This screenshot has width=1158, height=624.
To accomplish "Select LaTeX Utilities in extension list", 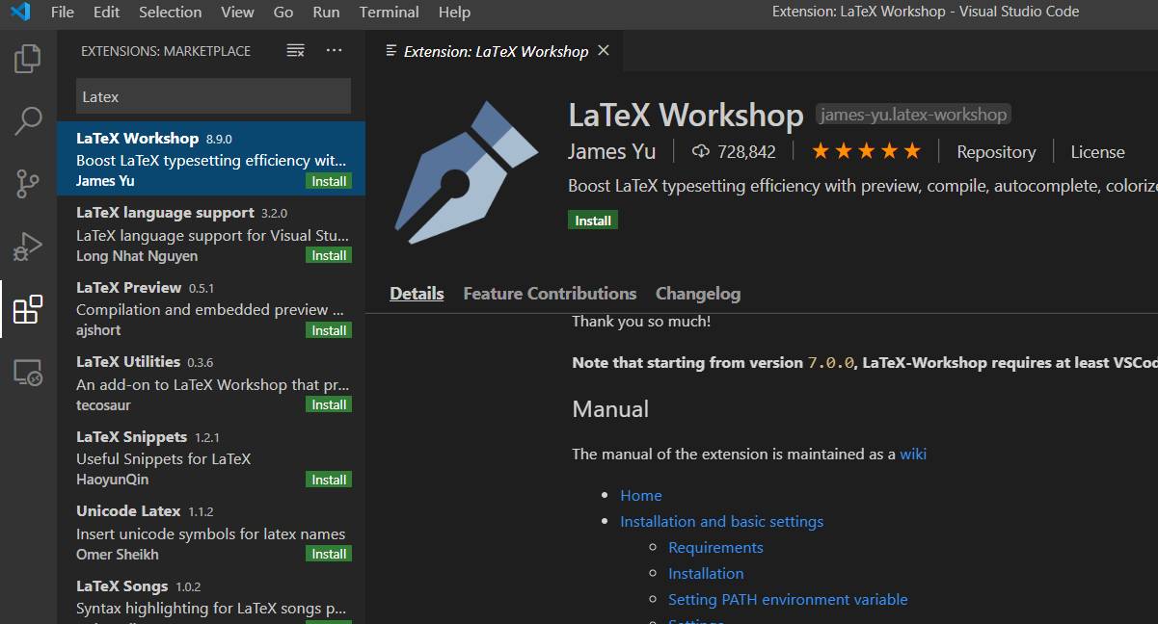I will click(211, 382).
